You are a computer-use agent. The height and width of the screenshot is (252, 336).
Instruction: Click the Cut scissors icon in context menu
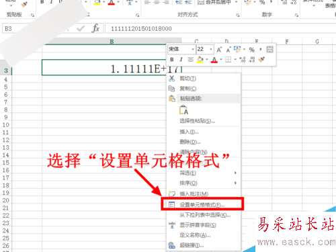(x=171, y=79)
